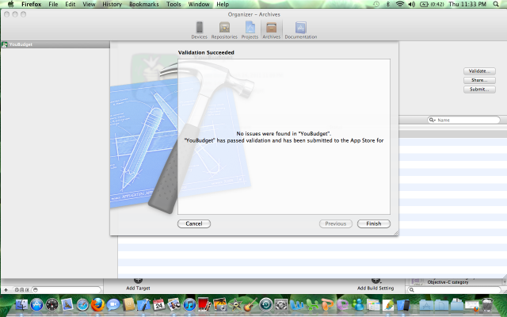The image size is (507, 317).
Task: Open Photo Booth from the Dock
Action: point(204,304)
